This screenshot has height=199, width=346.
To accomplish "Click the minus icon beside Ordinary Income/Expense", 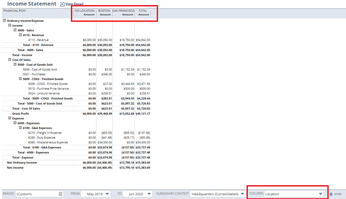I will 4,20.
